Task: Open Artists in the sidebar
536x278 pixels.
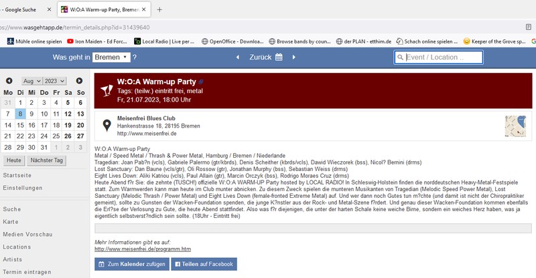Action: tap(12, 259)
